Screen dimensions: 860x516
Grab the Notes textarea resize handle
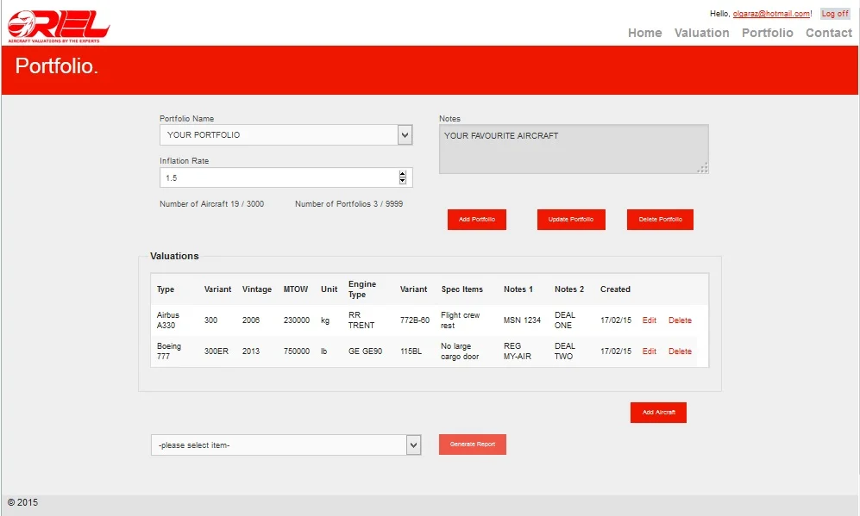[x=703, y=168]
